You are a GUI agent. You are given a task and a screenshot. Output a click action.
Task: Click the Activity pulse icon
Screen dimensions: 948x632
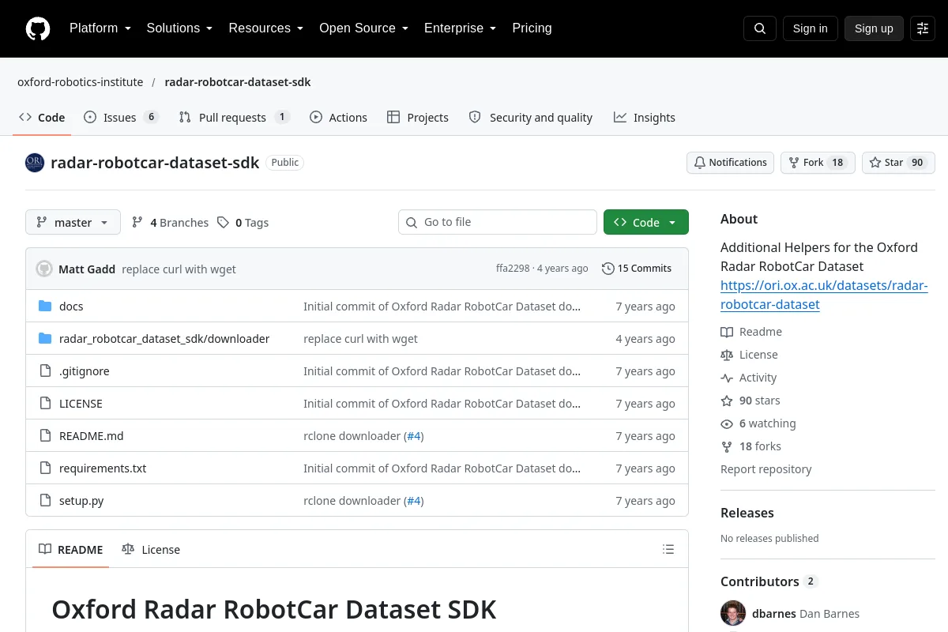pyautogui.click(x=727, y=378)
